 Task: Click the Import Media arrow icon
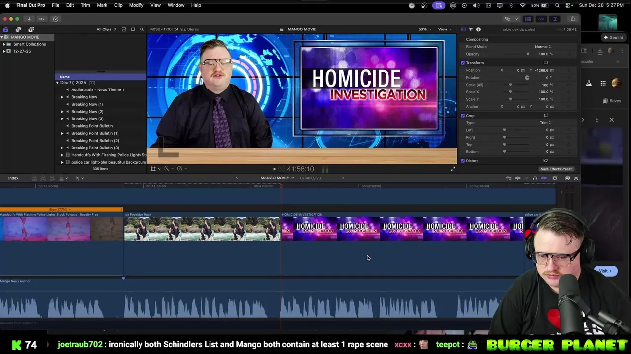pyautogui.click(x=29, y=19)
